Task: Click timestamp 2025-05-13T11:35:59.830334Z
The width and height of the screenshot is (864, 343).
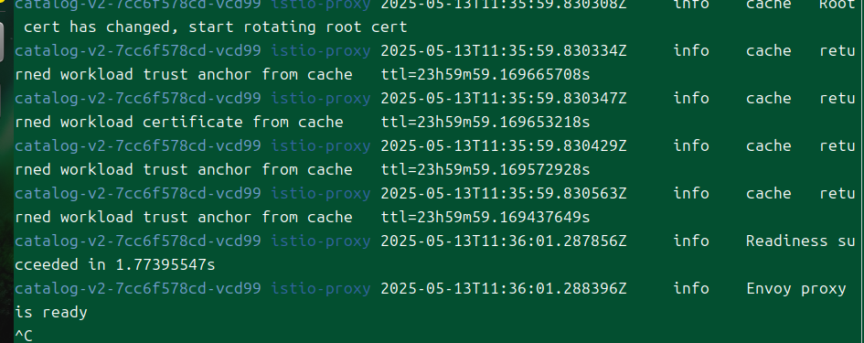Action: [503, 50]
